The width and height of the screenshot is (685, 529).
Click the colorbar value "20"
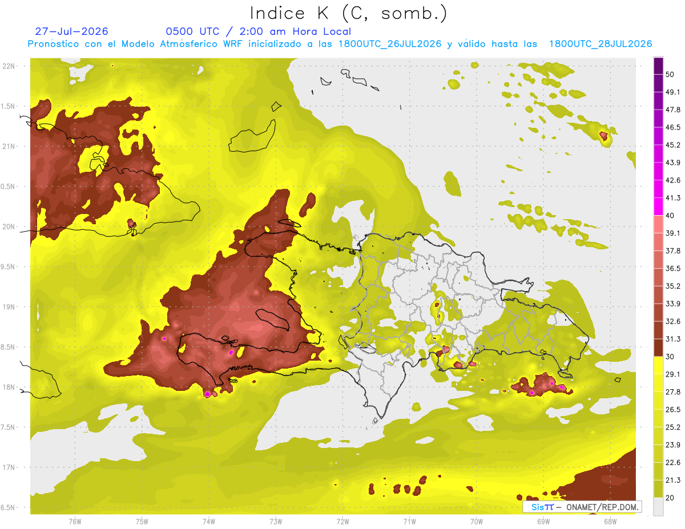670,498
